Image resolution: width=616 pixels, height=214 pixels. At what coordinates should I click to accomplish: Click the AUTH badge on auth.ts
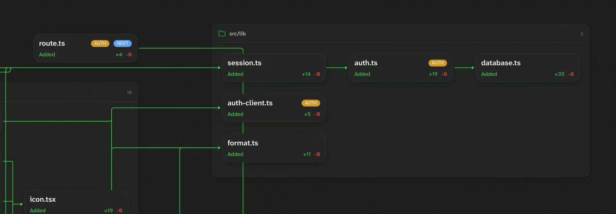[437, 63]
